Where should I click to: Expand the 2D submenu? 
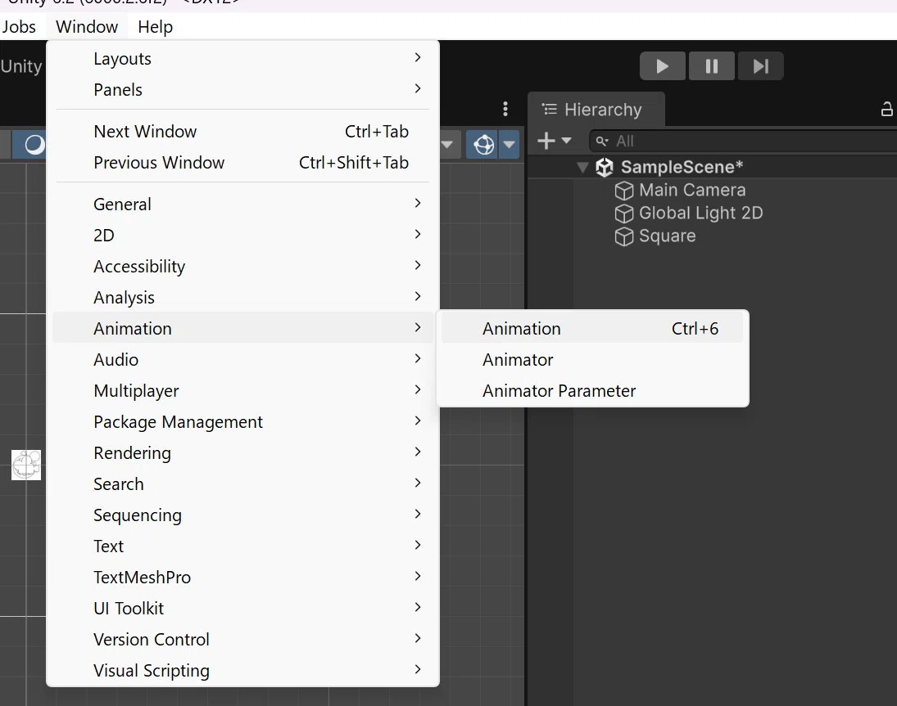[x=242, y=236]
